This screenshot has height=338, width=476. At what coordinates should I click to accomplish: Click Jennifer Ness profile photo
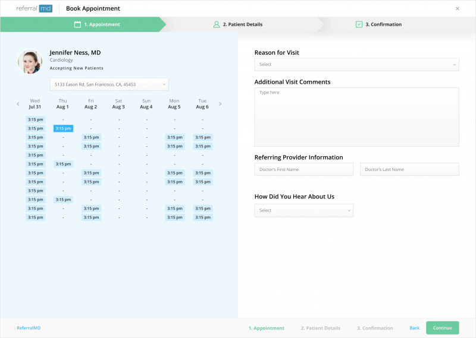coord(30,62)
